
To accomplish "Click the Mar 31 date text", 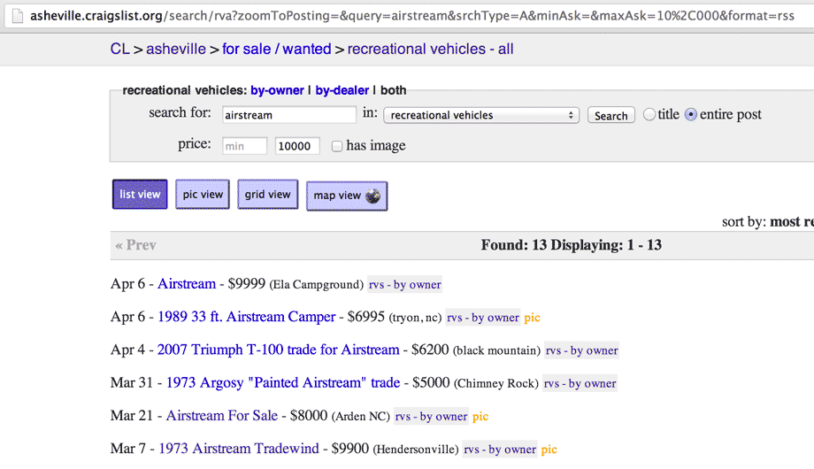I will coord(131,383).
